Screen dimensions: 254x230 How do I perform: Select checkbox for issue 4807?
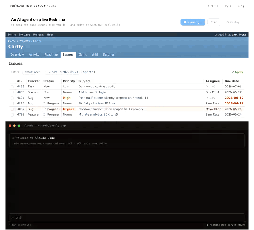[12, 109]
